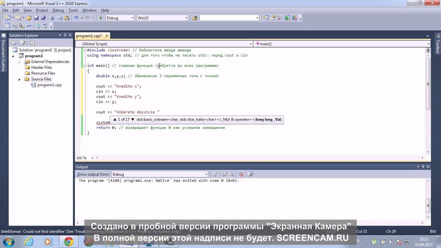Click Solution Explorer Properties icon

(x=14, y=43)
